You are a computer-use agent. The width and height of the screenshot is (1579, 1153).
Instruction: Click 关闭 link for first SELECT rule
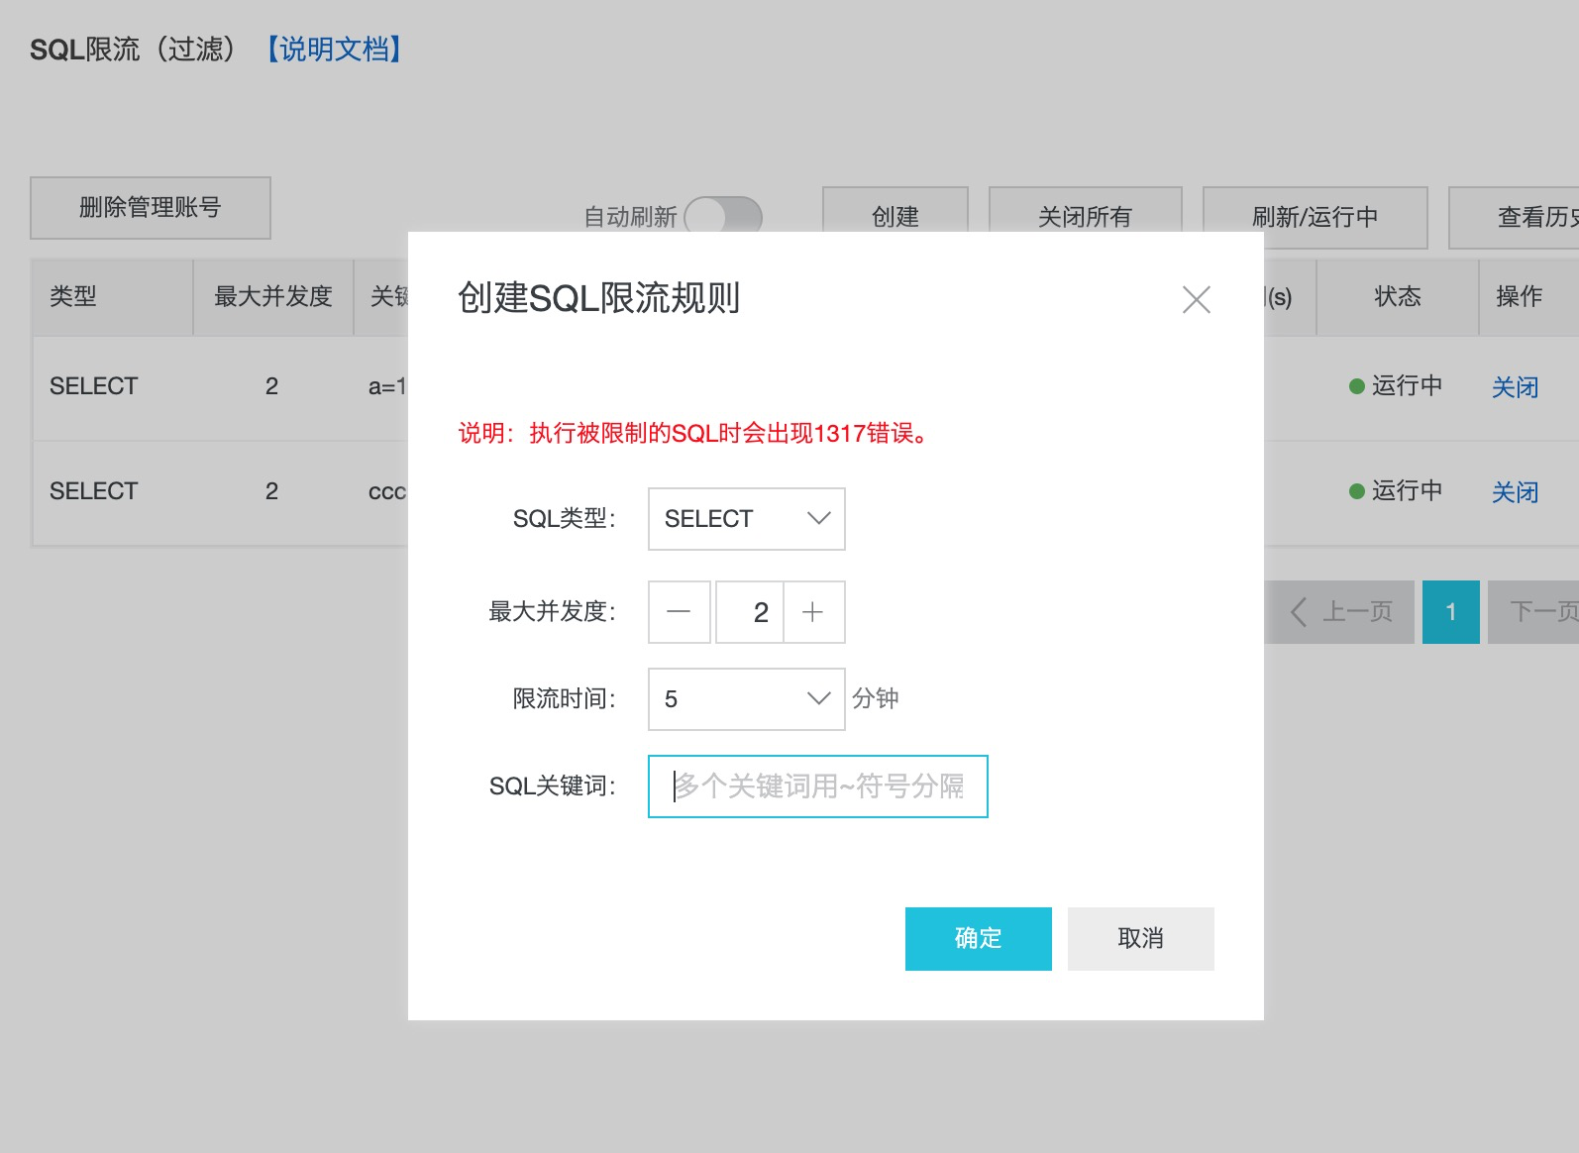(1516, 387)
